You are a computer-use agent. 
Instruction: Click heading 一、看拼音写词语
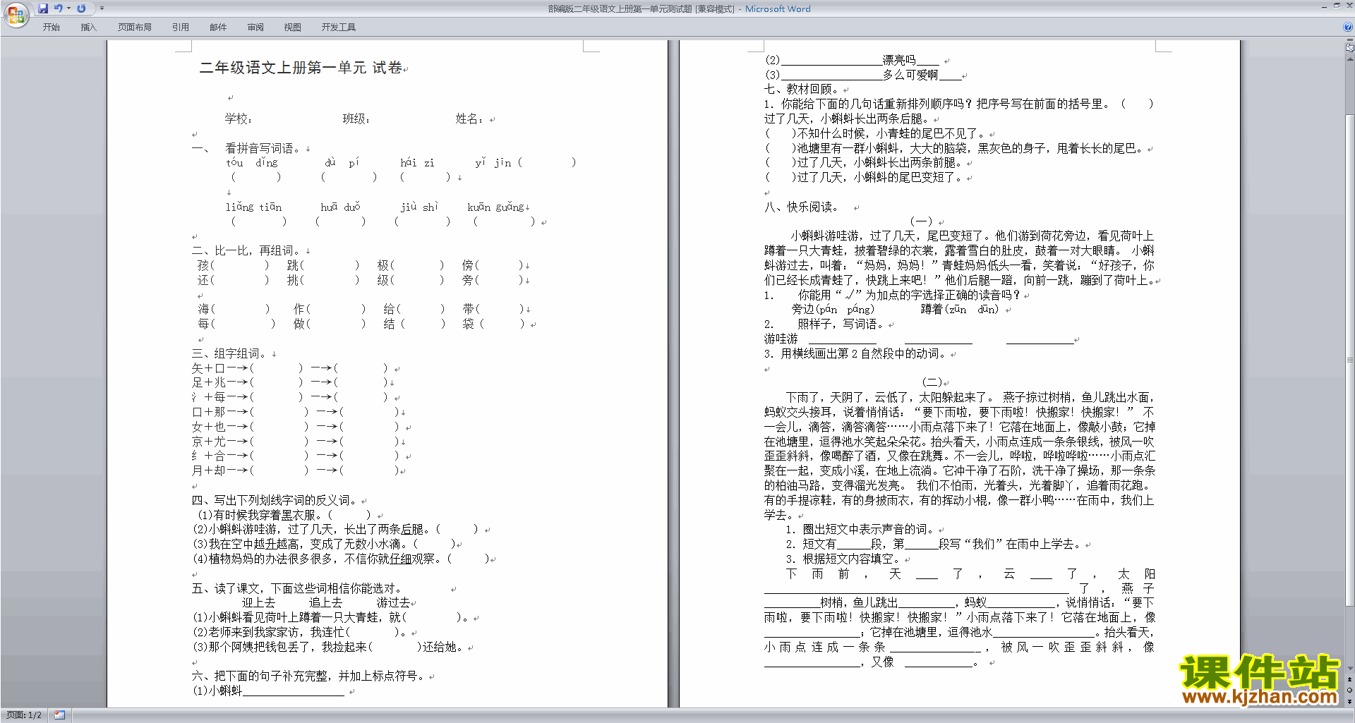coord(247,148)
